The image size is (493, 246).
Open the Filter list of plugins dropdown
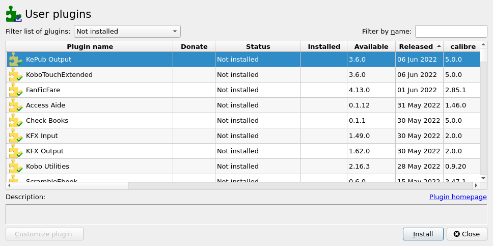tap(127, 32)
